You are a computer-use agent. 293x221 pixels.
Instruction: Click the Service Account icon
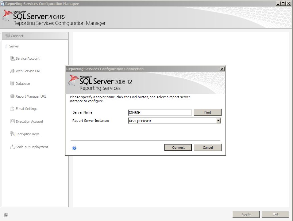(12, 58)
